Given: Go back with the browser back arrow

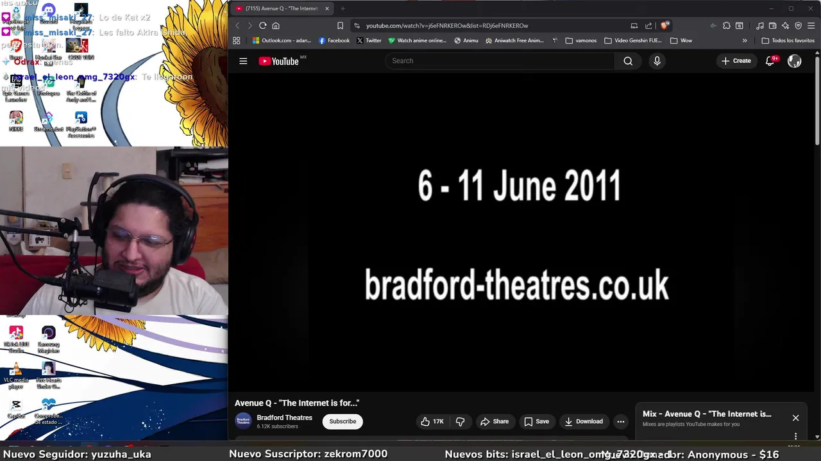Looking at the screenshot, I should tap(237, 26).
